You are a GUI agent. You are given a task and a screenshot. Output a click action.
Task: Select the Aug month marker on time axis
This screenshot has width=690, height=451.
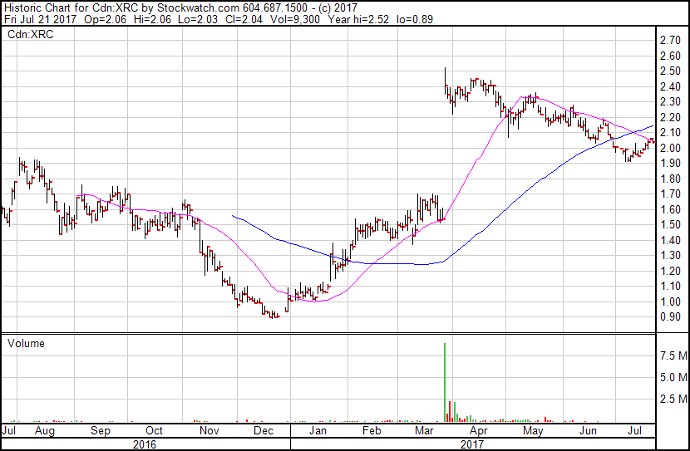point(44,432)
